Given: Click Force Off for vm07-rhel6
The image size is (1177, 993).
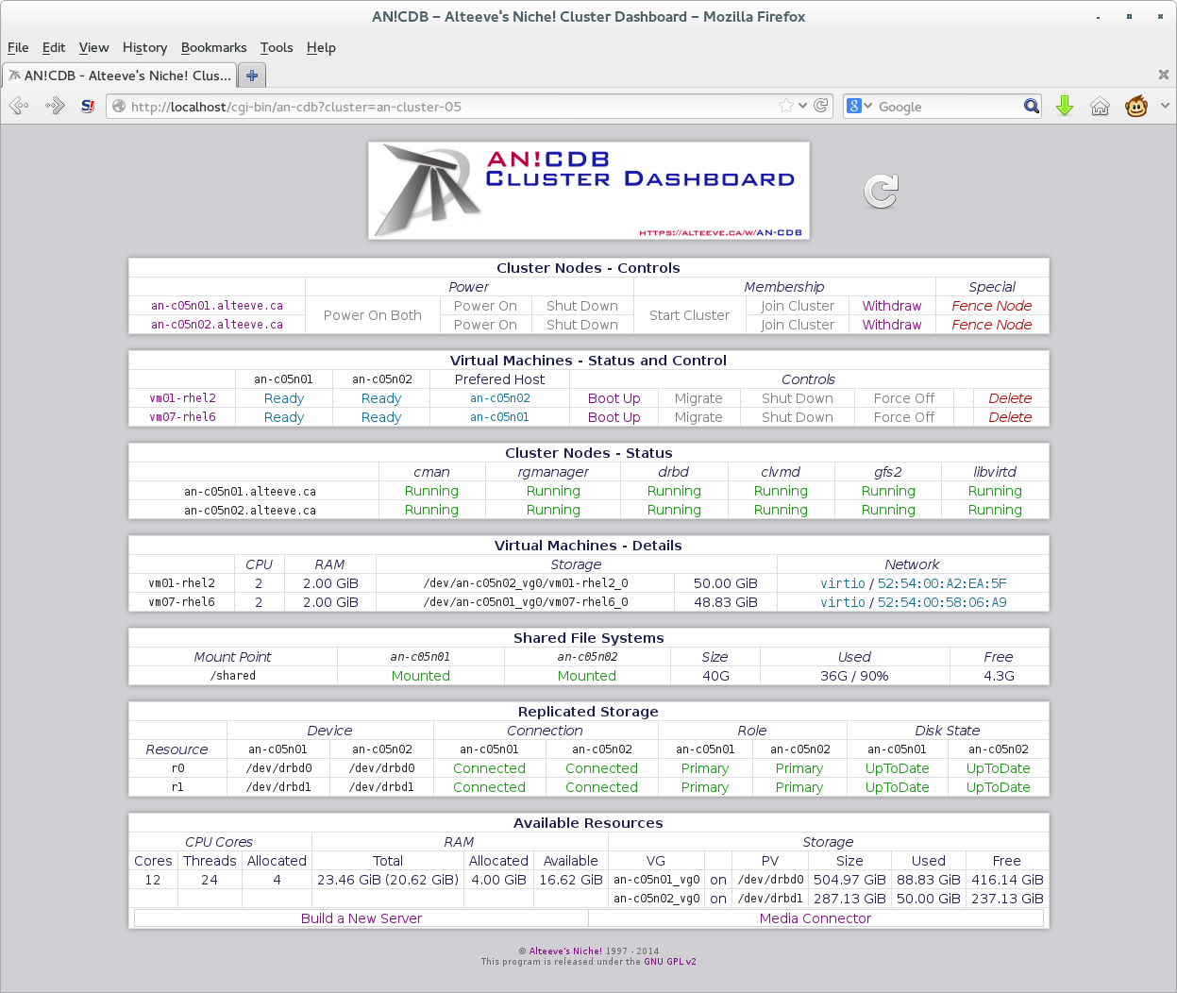Looking at the screenshot, I should (x=904, y=417).
